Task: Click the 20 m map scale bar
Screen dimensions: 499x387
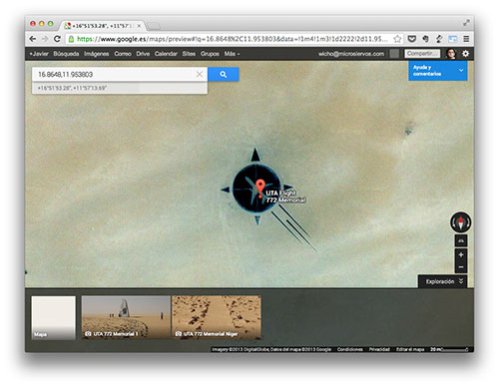Action: coord(449,349)
